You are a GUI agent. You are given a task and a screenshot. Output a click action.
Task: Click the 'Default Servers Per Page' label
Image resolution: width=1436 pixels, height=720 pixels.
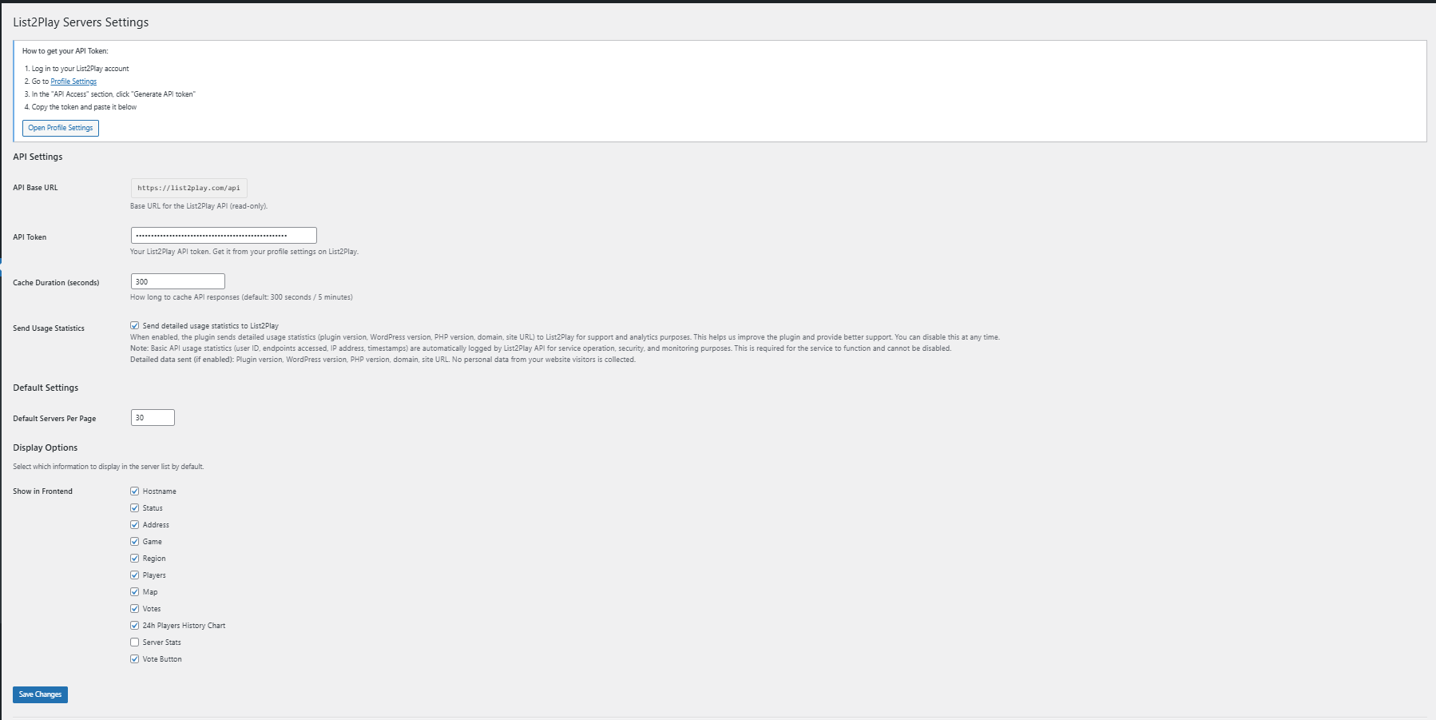tap(54, 419)
